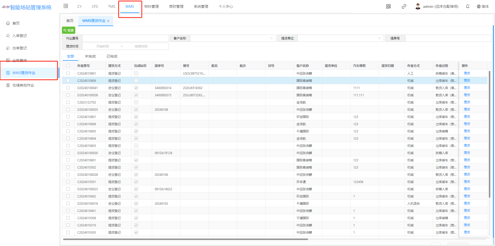
Task: Click 理货 link for C2024010806
Action: 467,81
